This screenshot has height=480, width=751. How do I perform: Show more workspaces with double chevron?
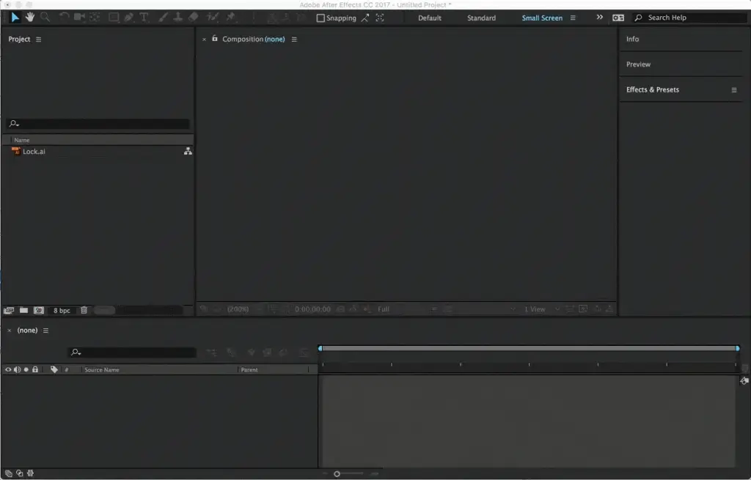[x=600, y=18]
